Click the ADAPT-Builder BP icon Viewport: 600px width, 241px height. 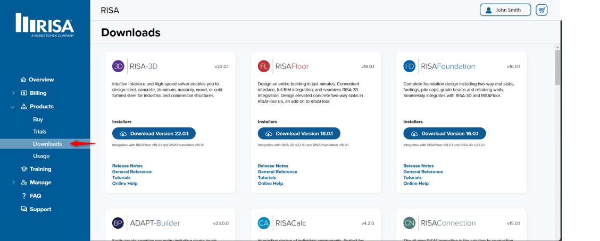pos(118,223)
